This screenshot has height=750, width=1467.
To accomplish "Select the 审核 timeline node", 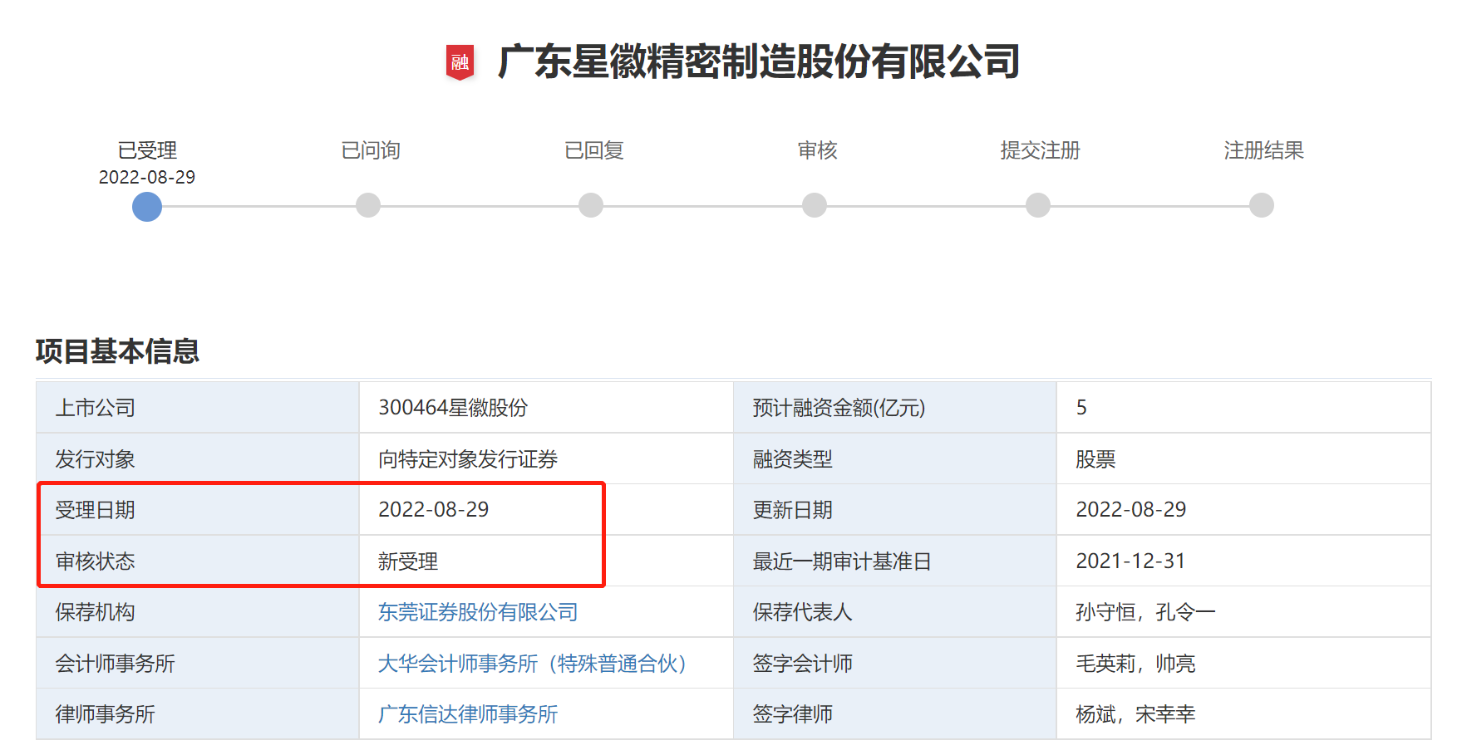I will click(815, 205).
